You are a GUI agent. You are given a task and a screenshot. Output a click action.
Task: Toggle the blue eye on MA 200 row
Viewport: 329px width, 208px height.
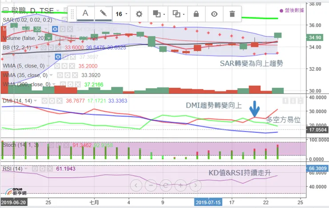(58, 57)
